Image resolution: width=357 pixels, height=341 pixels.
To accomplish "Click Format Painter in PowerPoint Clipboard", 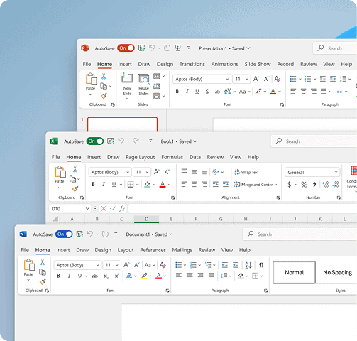I will 104,96.
